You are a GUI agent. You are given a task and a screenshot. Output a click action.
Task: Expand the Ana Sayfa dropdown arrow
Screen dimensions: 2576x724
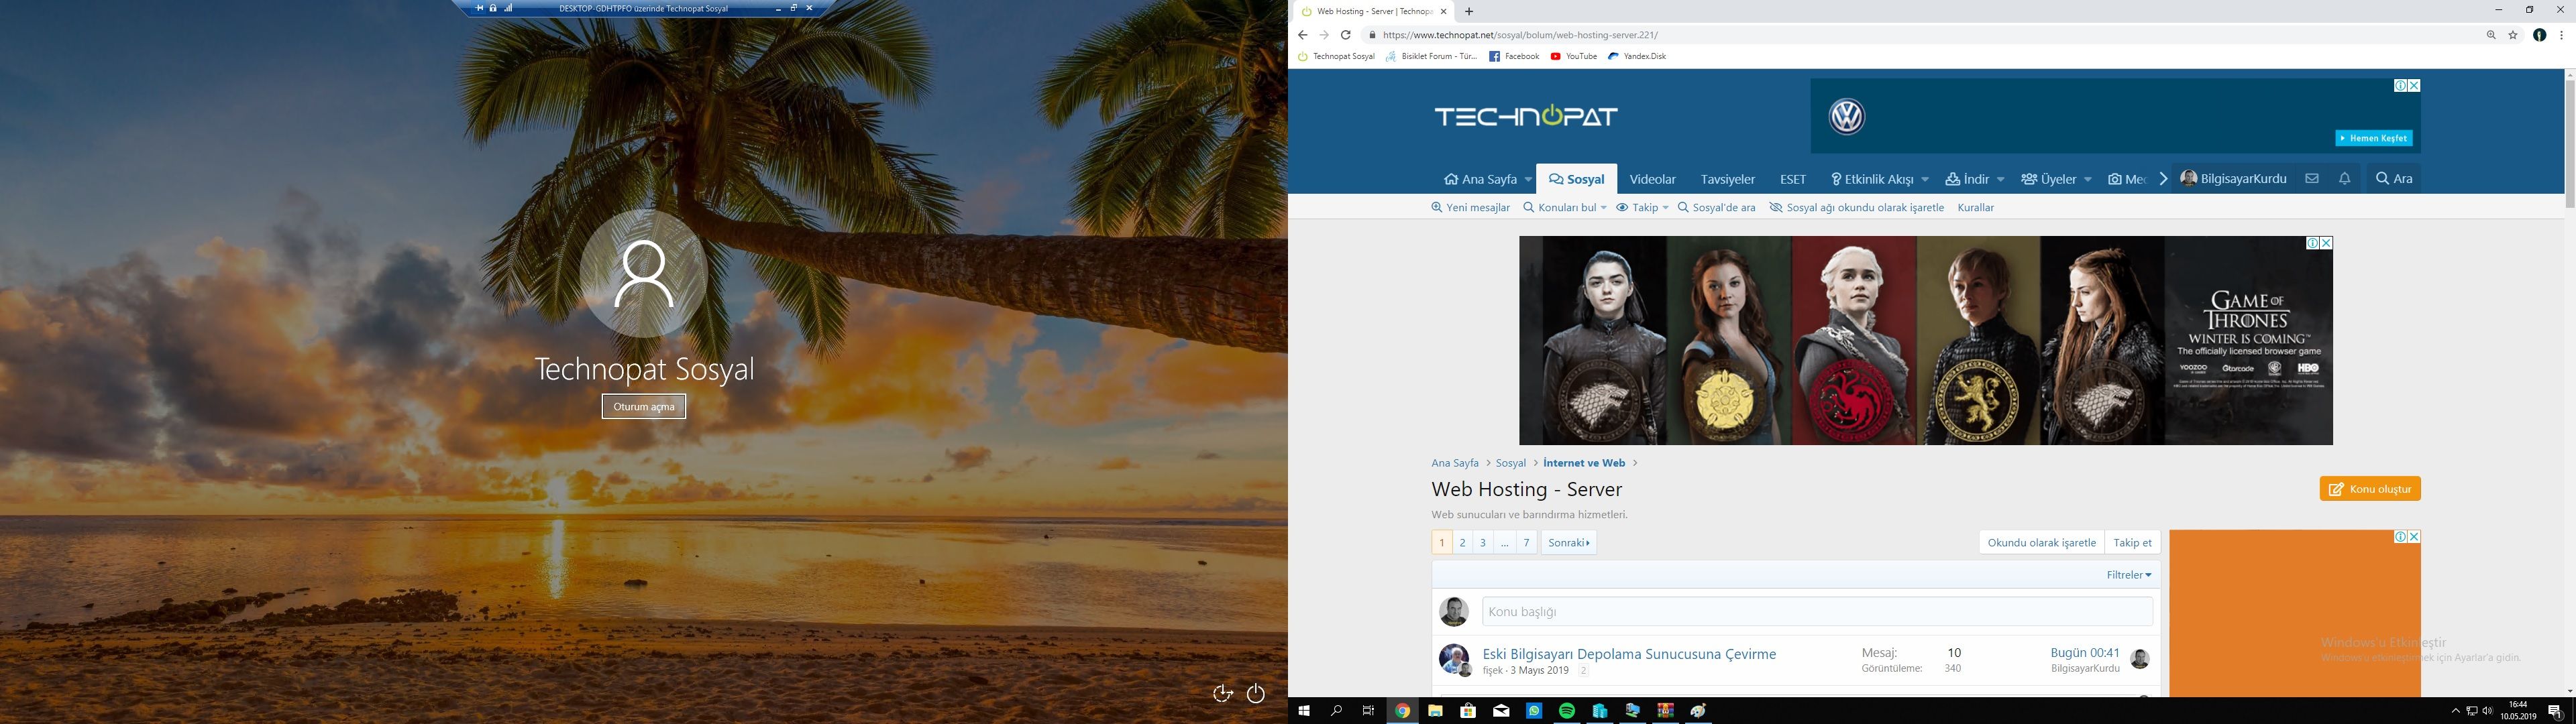(x=1528, y=180)
